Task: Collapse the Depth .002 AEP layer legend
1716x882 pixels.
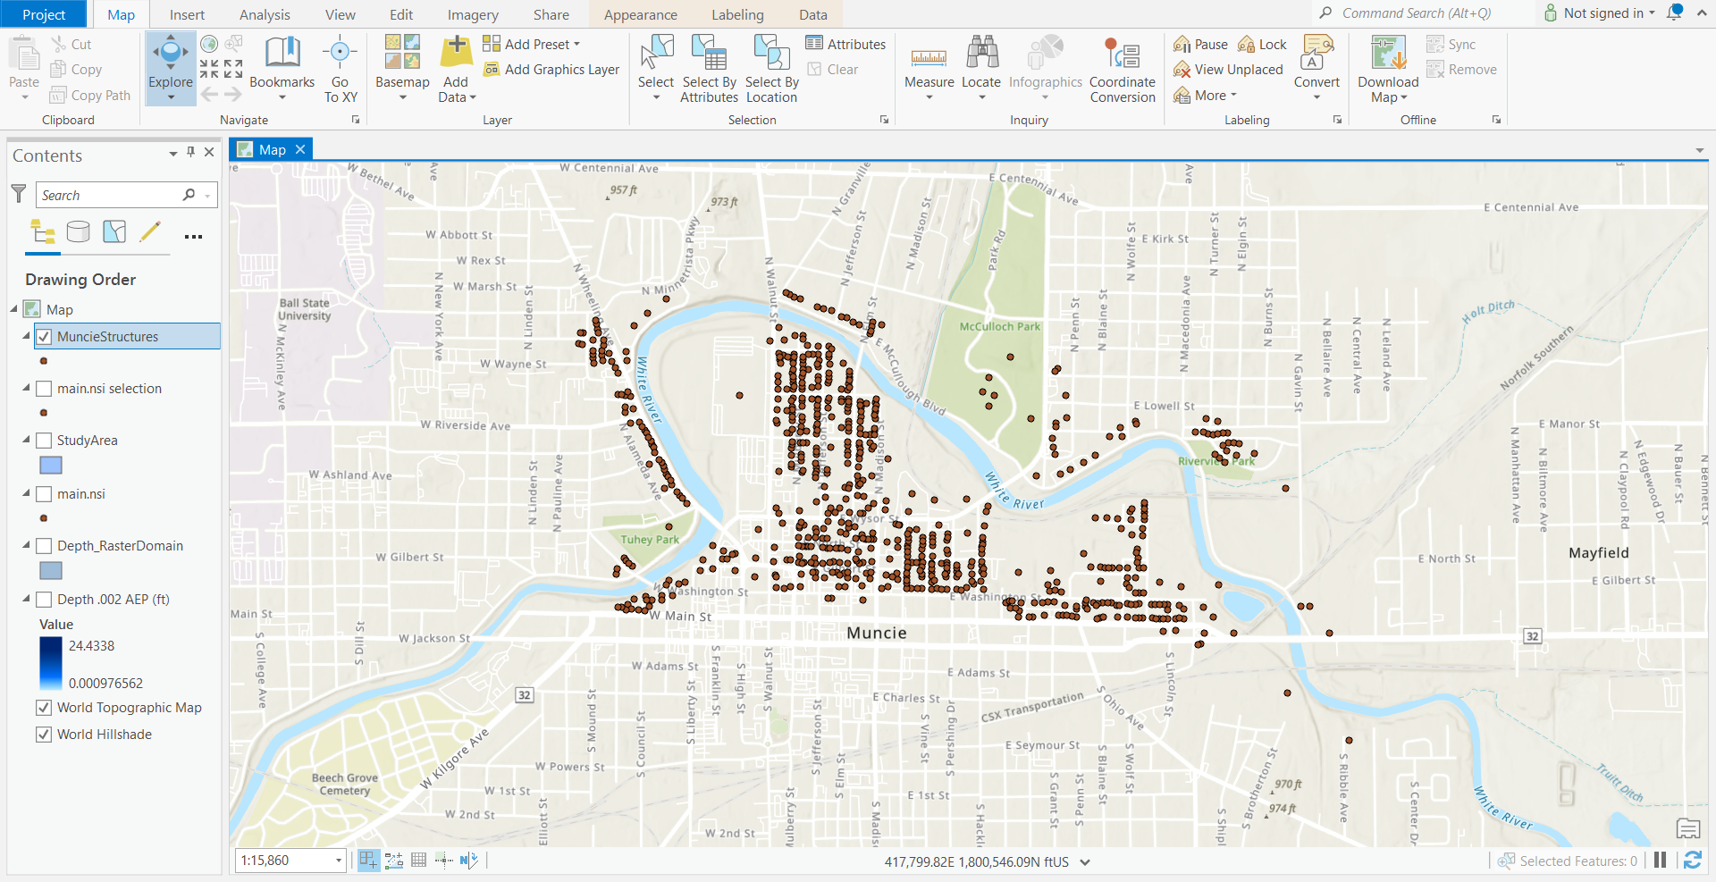Action: pyautogui.click(x=26, y=599)
